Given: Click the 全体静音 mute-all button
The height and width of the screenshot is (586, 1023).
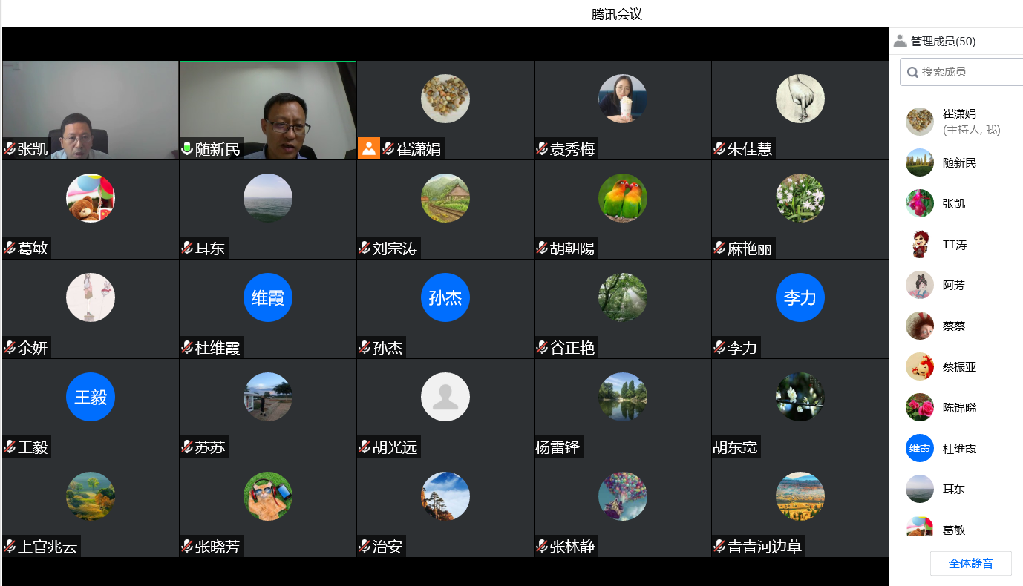Looking at the screenshot, I should 970,563.
